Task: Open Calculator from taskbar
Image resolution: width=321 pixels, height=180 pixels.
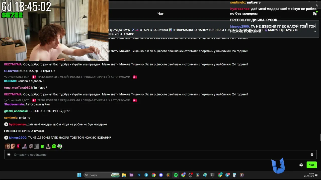Action: (x=235, y=175)
